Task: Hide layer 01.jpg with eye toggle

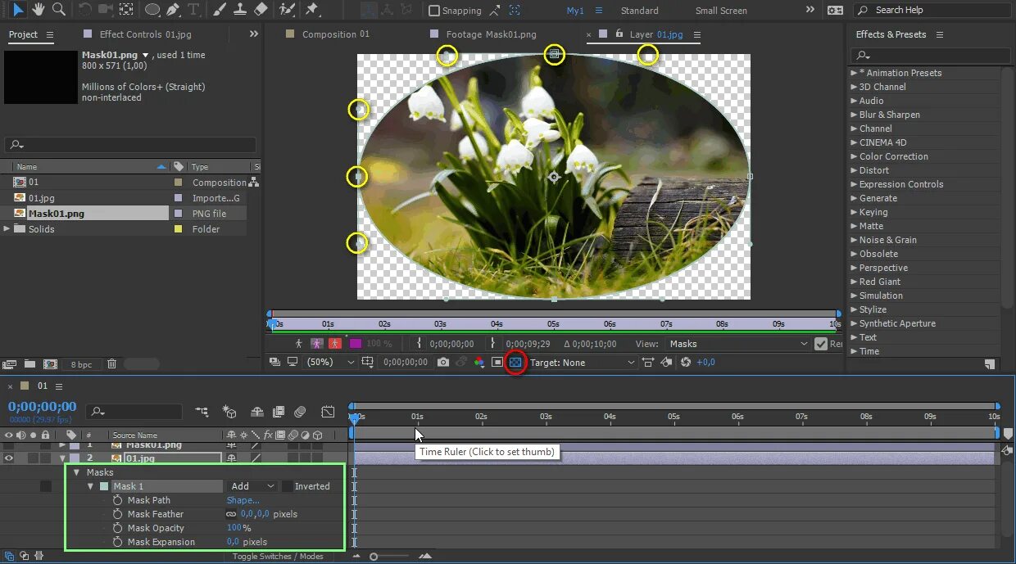Action: coord(9,458)
